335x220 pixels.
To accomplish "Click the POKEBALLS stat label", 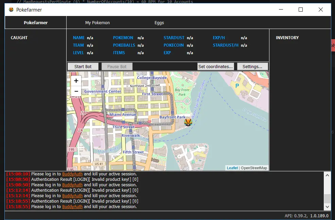I will tap(124, 45).
